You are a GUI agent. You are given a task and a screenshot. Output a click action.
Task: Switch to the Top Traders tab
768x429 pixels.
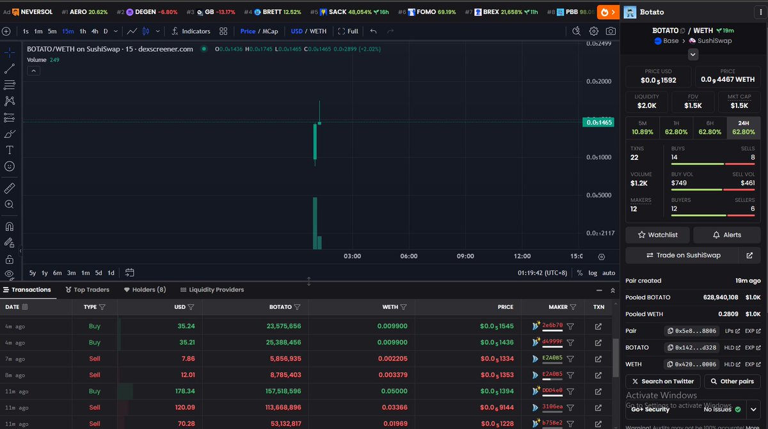click(87, 290)
